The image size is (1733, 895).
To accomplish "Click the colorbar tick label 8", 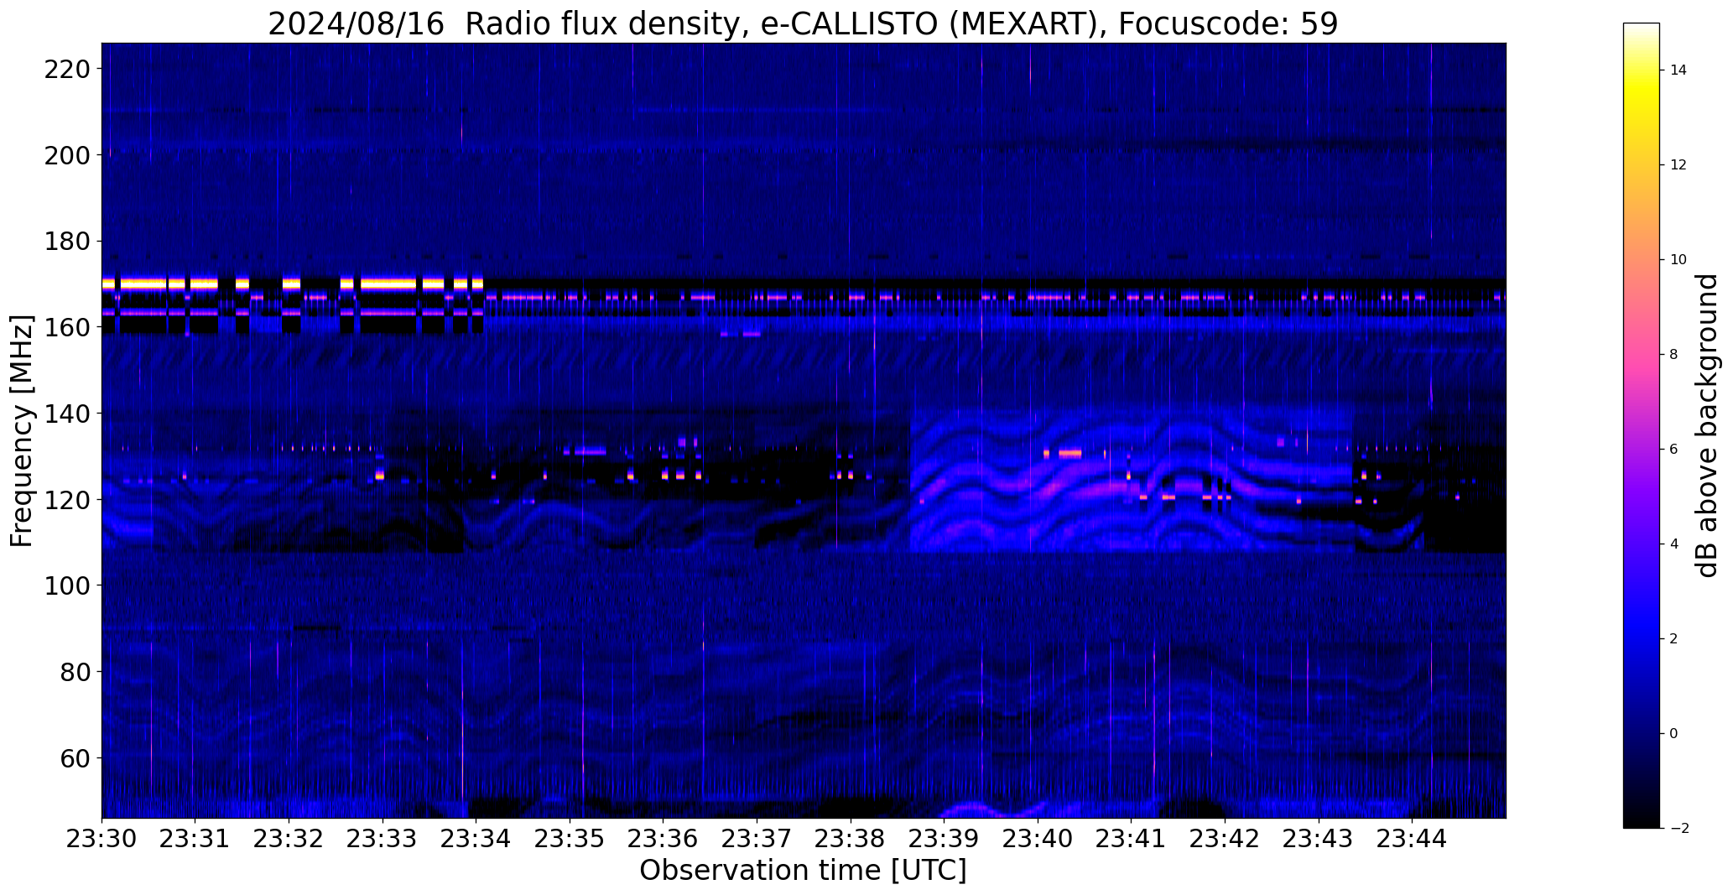I will click(x=1673, y=355).
